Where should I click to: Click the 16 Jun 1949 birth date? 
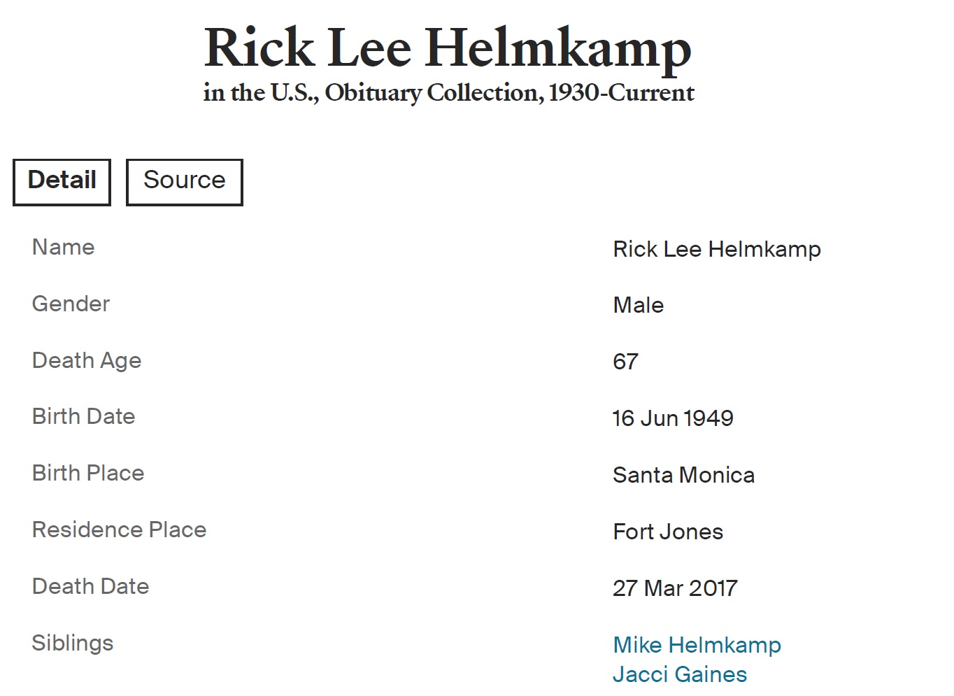673,418
